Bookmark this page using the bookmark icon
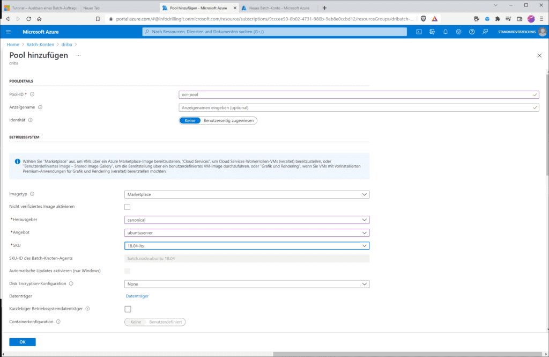Image resolution: width=549 pixels, height=357 pixels. 98,19
